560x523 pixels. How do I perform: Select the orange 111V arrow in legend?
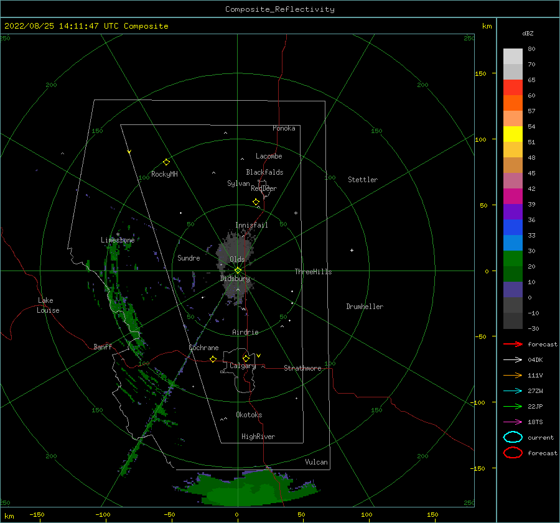[x=513, y=375]
